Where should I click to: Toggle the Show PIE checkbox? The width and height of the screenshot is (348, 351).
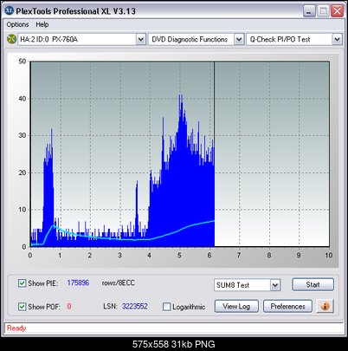tap(22, 283)
